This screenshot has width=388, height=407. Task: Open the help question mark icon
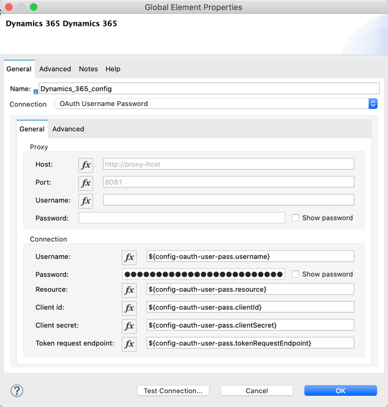(x=17, y=391)
